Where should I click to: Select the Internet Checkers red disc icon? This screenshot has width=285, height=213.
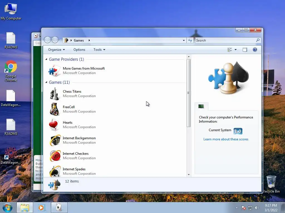pos(55,156)
